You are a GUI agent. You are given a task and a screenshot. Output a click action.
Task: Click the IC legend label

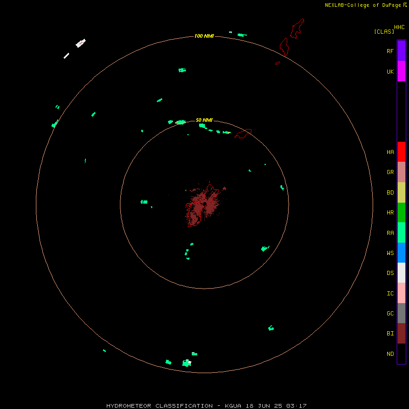coord(390,294)
